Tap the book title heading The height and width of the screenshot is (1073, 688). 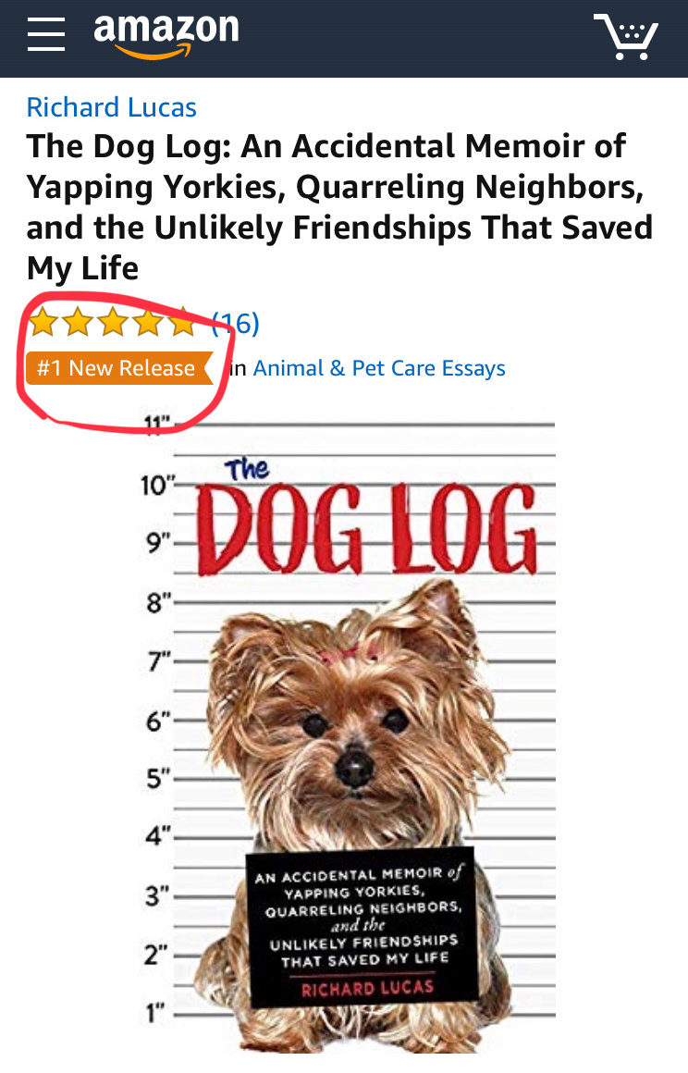point(340,207)
